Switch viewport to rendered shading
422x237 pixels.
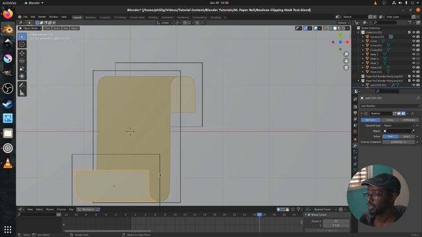[x=344, y=28]
